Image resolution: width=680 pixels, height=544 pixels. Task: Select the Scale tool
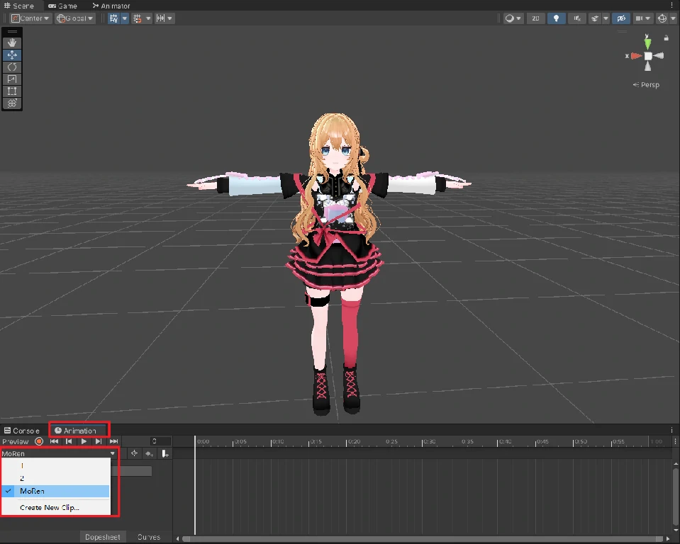pos(12,79)
